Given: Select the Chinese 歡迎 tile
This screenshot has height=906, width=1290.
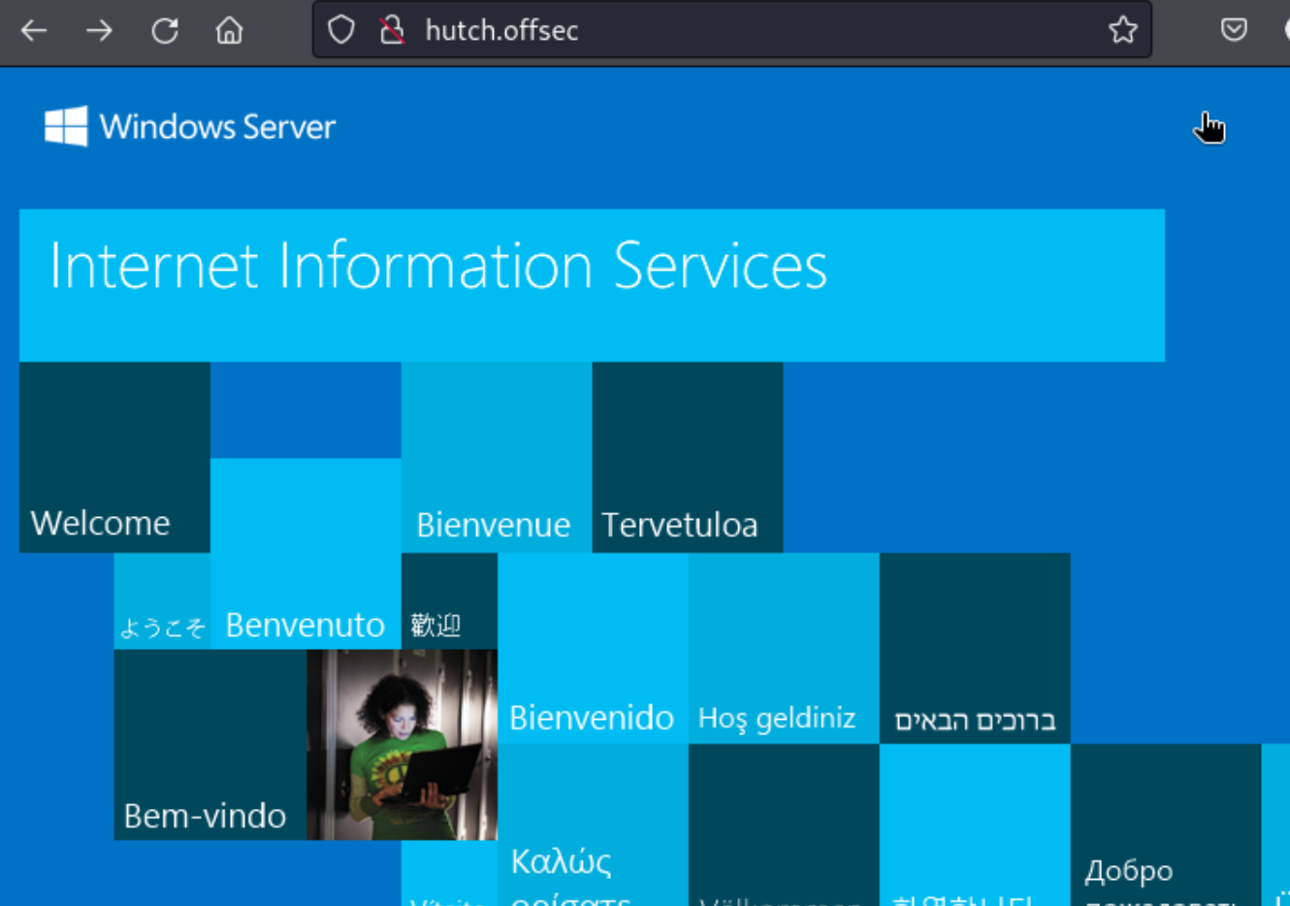Looking at the screenshot, I should pyautogui.click(x=449, y=601).
